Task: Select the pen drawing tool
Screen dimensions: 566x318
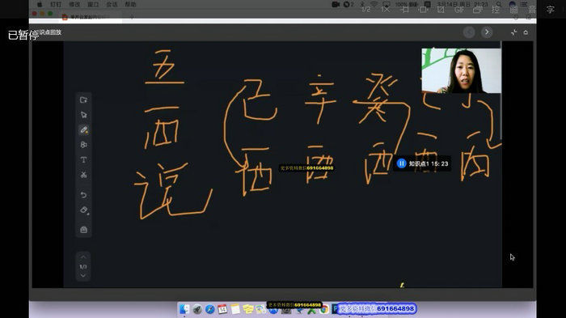Action: 84,129
